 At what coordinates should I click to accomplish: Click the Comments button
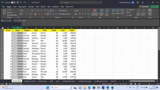click(144, 6)
